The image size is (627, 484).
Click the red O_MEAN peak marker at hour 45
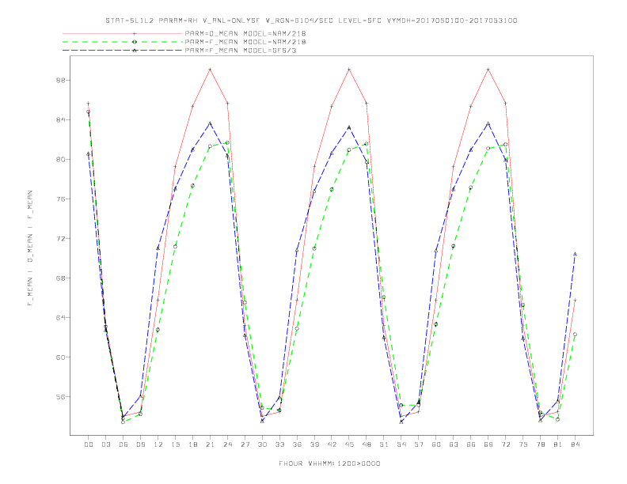(x=349, y=70)
